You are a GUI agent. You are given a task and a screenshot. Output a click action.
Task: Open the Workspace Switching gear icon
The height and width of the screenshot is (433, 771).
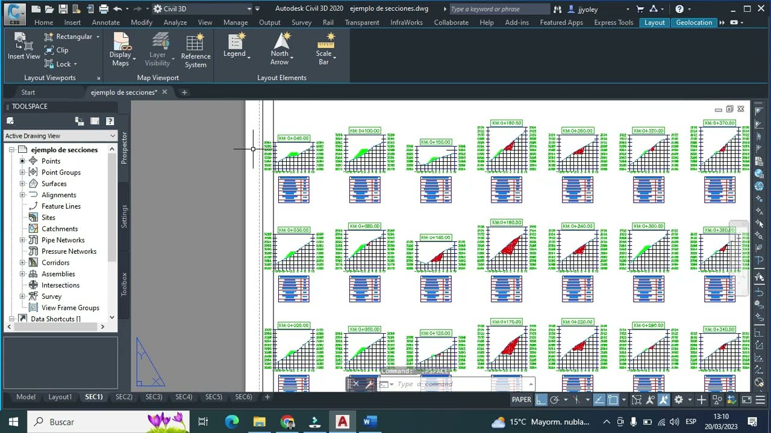pos(679,400)
